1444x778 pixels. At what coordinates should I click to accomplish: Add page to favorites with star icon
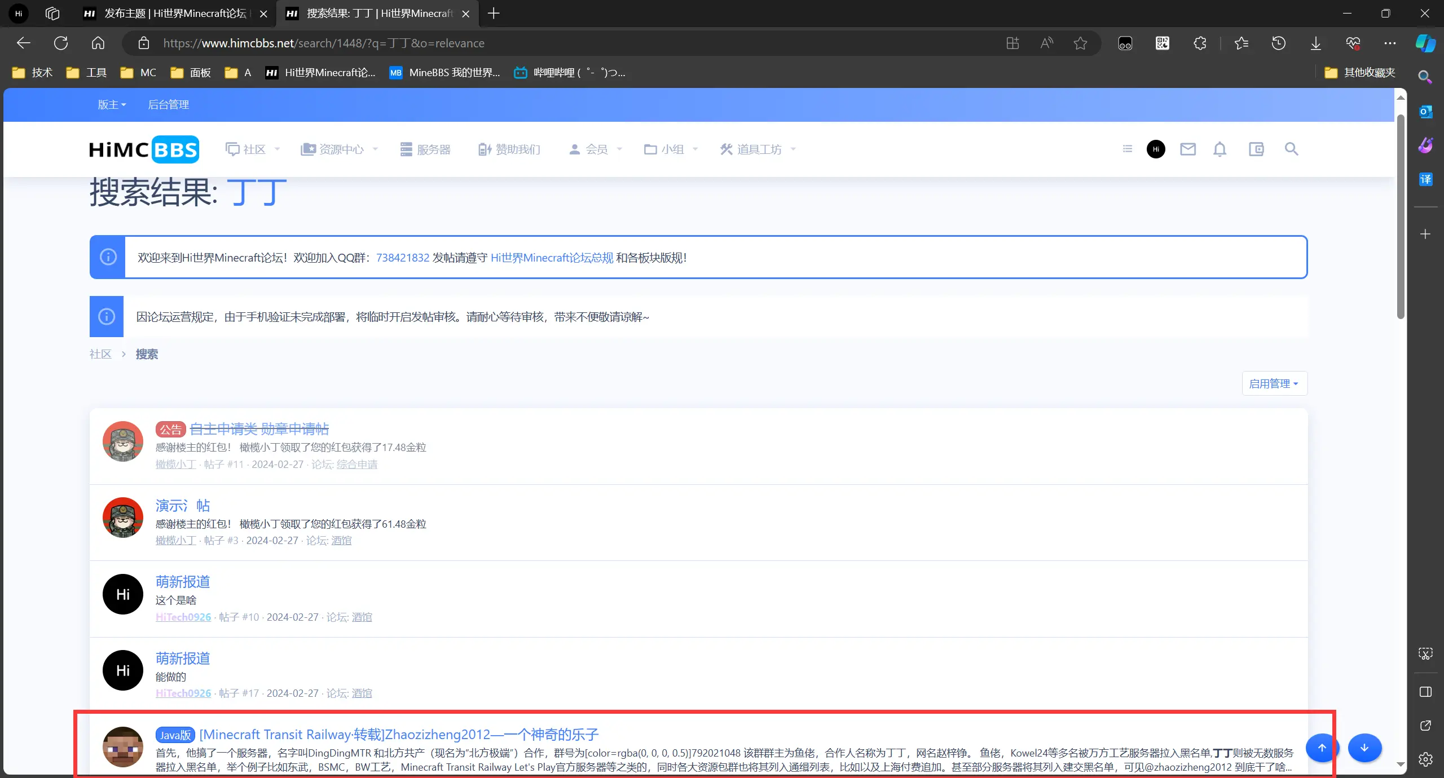click(1080, 43)
